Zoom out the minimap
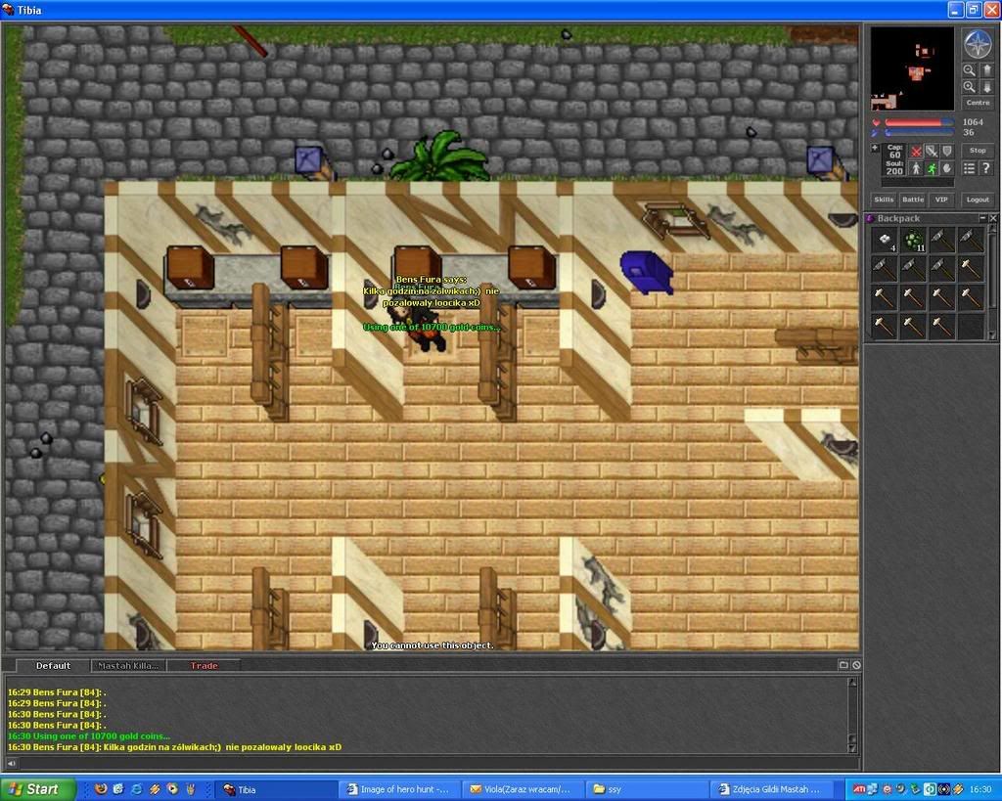Viewport: 1002px width, 801px height. click(x=970, y=70)
